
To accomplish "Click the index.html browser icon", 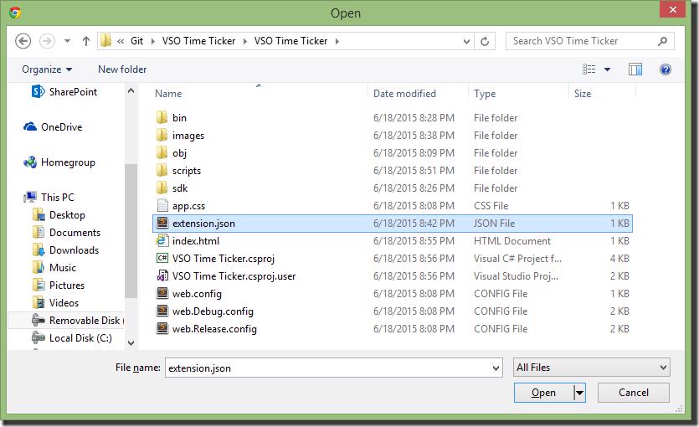I will click(162, 240).
